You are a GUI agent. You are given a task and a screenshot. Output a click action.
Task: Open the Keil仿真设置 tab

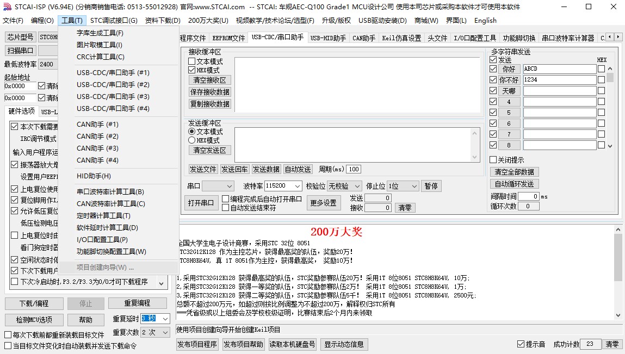[401, 38]
